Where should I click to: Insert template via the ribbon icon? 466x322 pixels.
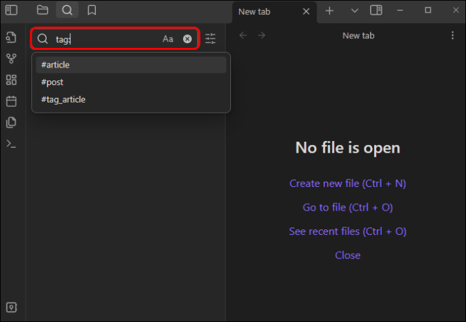11,122
